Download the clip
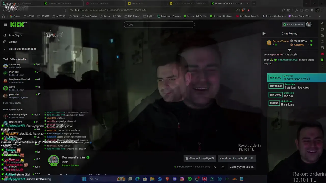The height and width of the screenshot is (183, 326). 223,167
